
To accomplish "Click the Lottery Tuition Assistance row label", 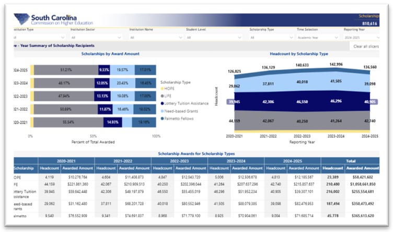I will tap(25, 194).
